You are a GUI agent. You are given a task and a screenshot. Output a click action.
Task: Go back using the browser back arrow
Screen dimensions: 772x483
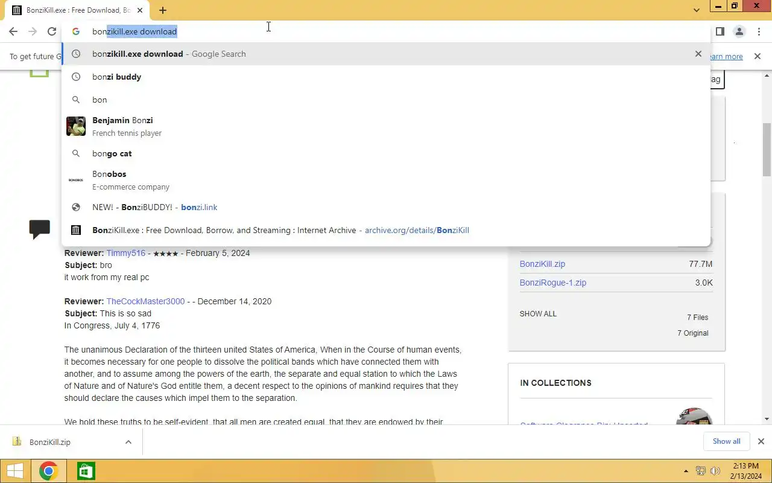pyautogui.click(x=13, y=31)
